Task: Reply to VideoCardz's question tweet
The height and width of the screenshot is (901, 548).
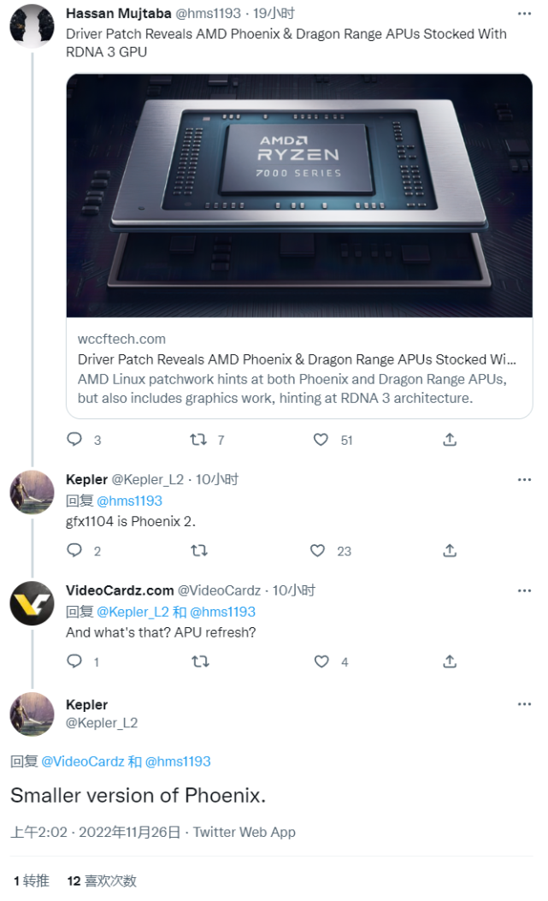Action: (x=73, y=661)
